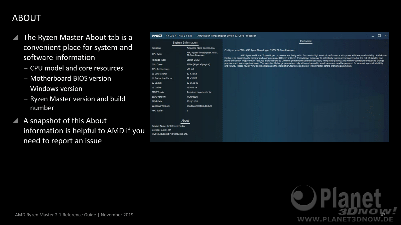This screenshot has width=401, height=225.
Task: Click the 'Provider:' label
Action: pyautogui.click(x=156, y=48)
